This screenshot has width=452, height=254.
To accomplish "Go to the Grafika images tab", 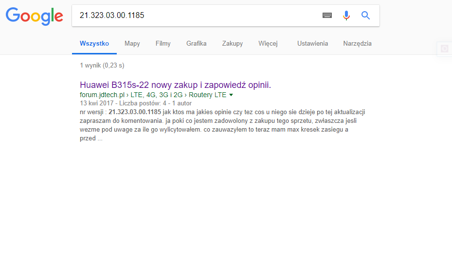I will point(196,44).
